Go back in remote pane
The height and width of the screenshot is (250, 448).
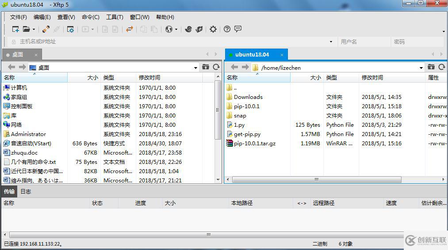click(x=234, y=67)
